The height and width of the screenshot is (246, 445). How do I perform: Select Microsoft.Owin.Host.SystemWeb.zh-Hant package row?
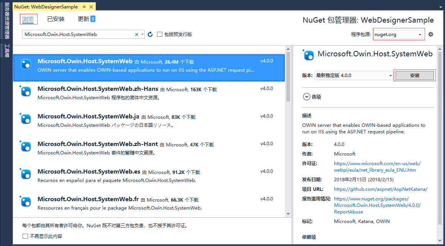(149, 150)
